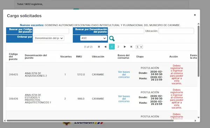Click red registration notice in row 316426
The image size is (210, 128).
176,99
